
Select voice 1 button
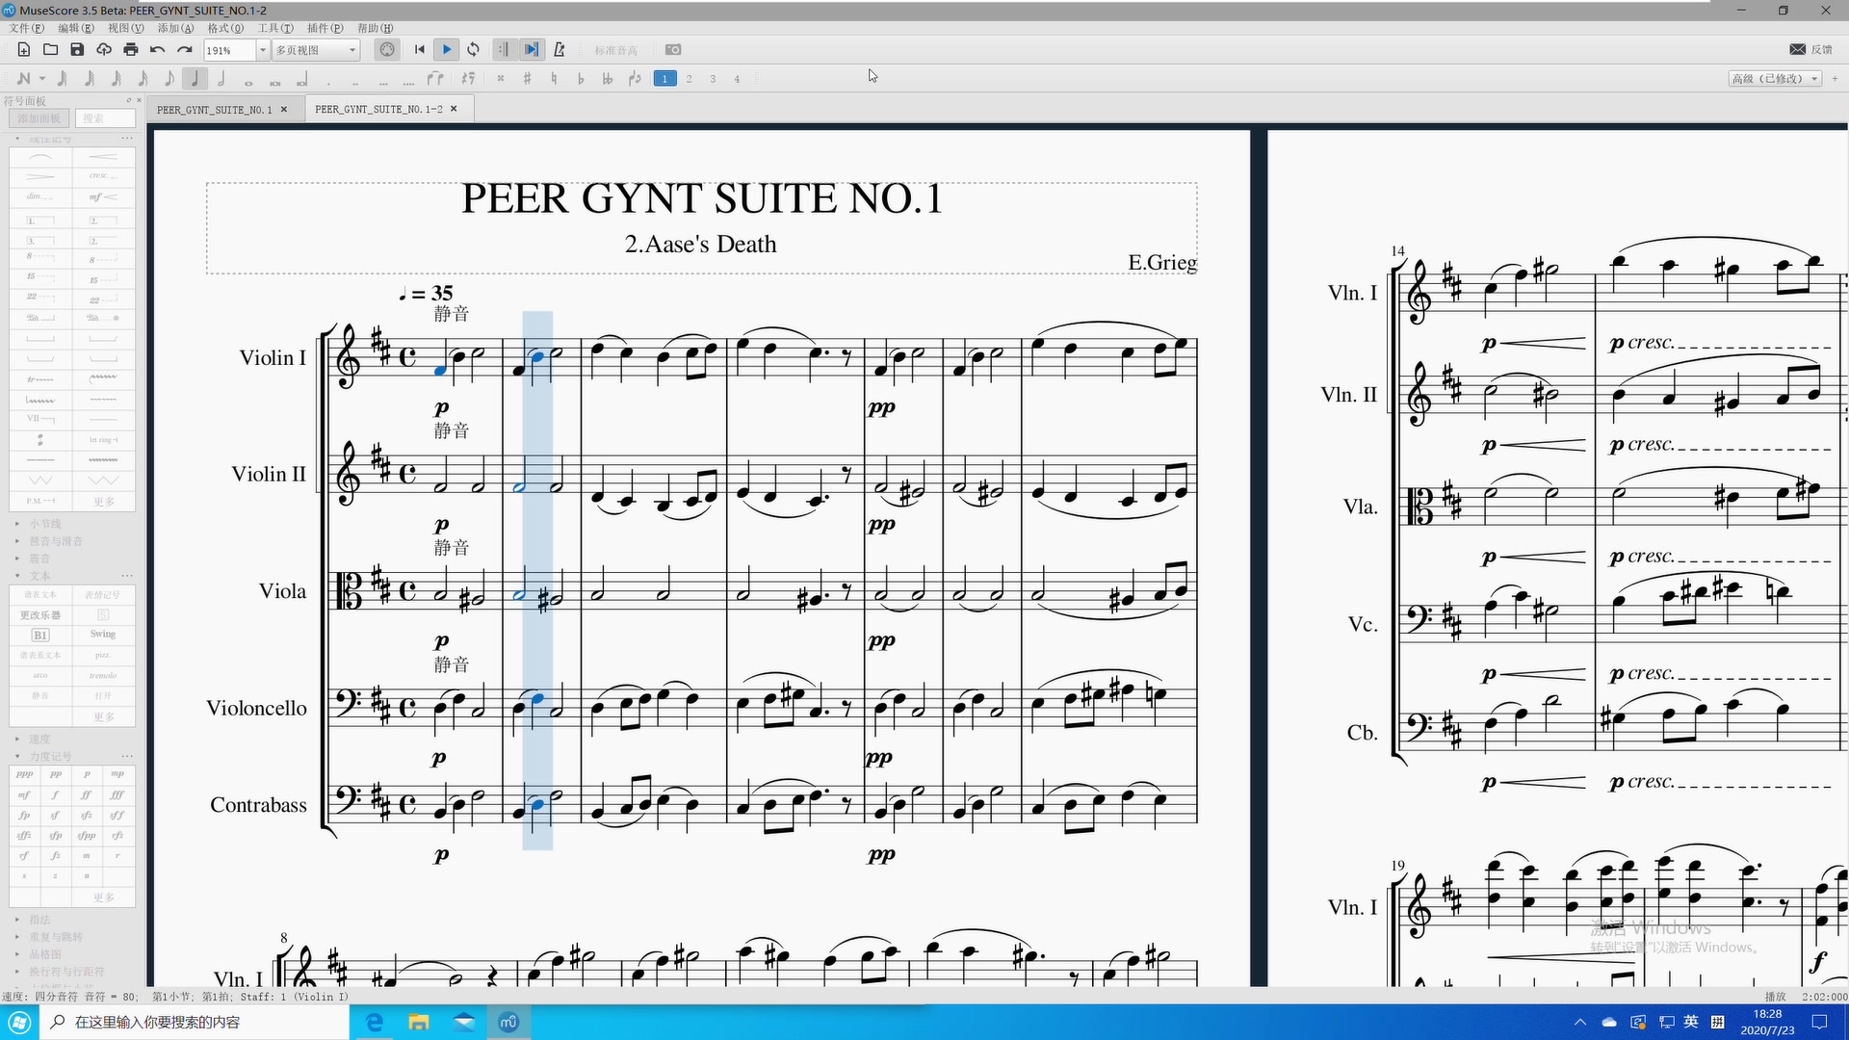point(664,79)
